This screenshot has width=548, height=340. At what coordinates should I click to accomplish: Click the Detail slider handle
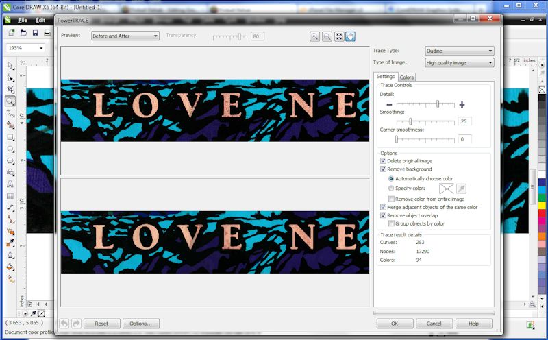click(x=438, y=104)
